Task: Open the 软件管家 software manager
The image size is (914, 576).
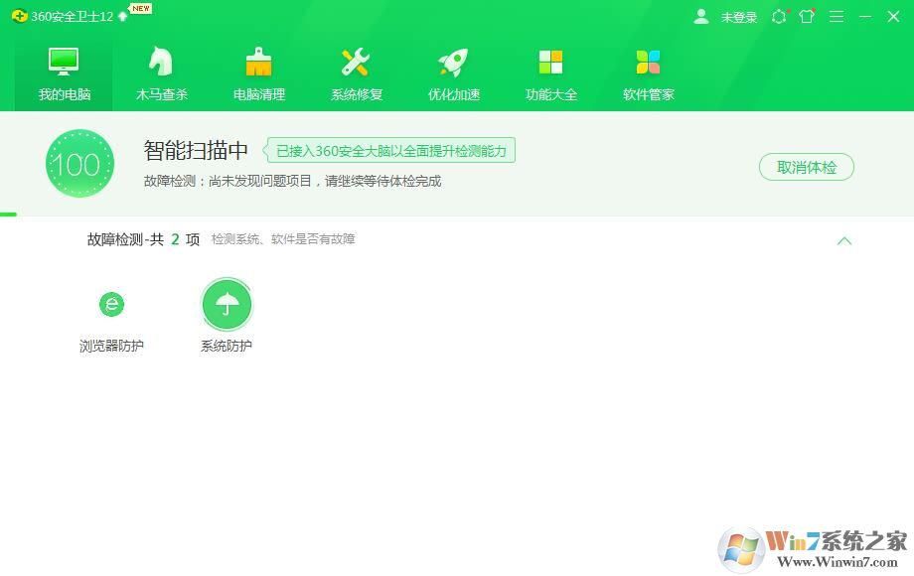Action: [647, 70]
